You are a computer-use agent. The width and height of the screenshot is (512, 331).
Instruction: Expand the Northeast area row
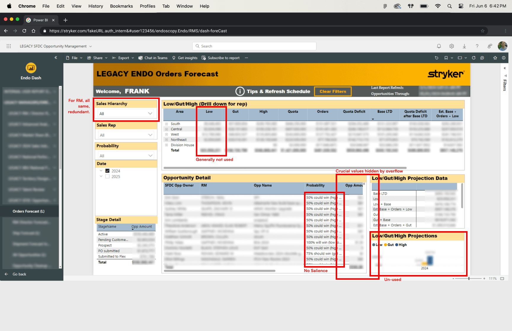pos(167,140)
